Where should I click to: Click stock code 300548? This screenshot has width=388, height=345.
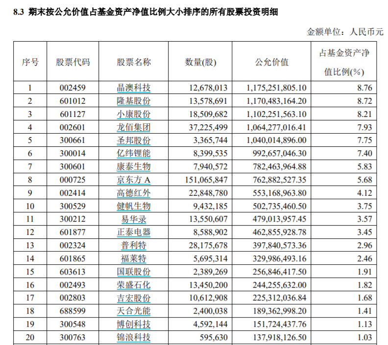click(73, 324)
